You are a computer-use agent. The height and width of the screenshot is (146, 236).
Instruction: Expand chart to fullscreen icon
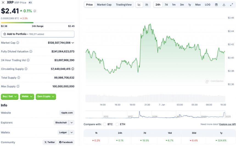[232, 5]
